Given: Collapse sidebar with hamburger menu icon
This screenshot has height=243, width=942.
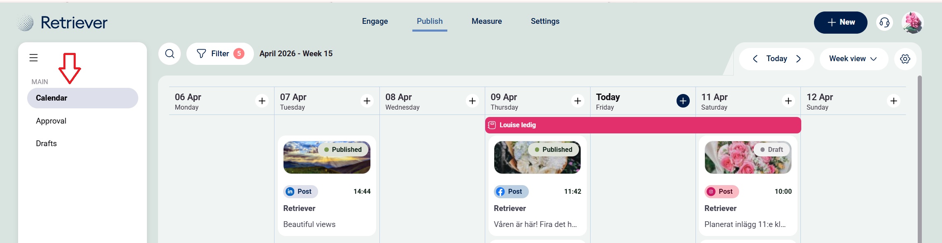Looking at the screenshot, I should [x=34, y=58].
